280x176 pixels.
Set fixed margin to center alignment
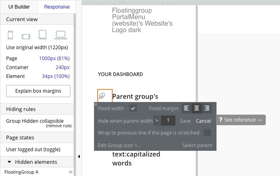197,108
